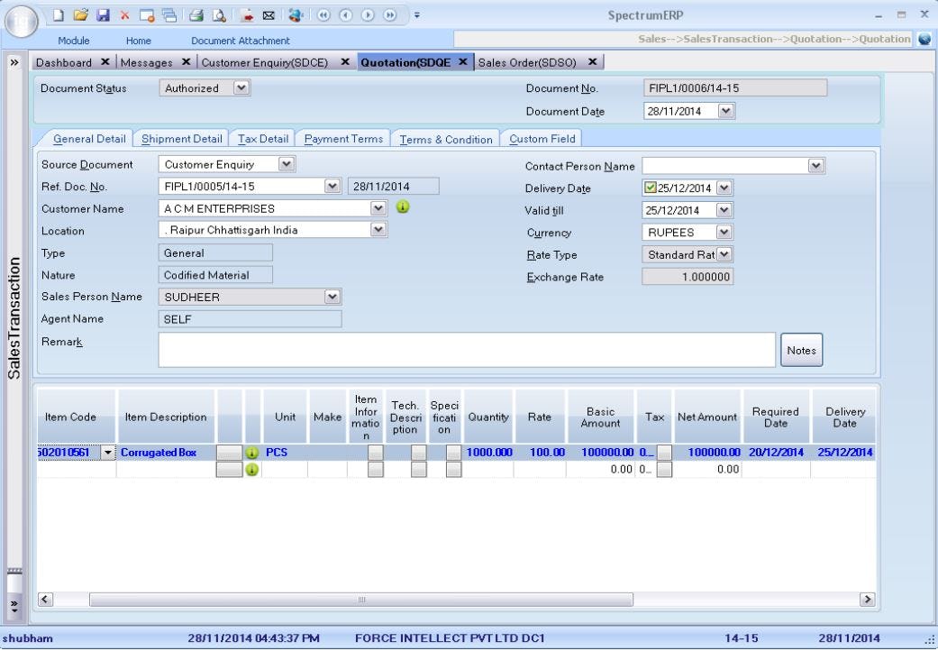
Task: Open the Document Attachment menu
Action: click(240, 40)
